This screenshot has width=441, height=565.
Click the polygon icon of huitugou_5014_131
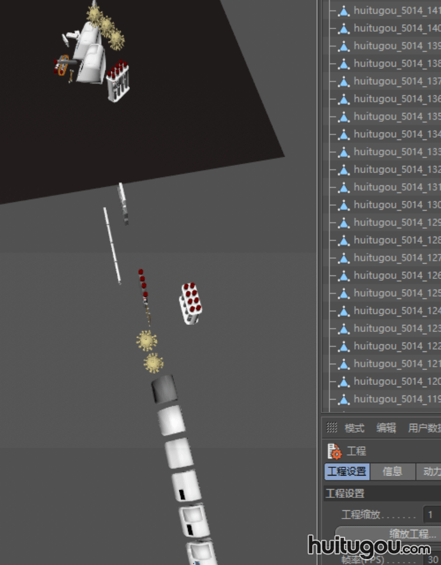[344, 188]
